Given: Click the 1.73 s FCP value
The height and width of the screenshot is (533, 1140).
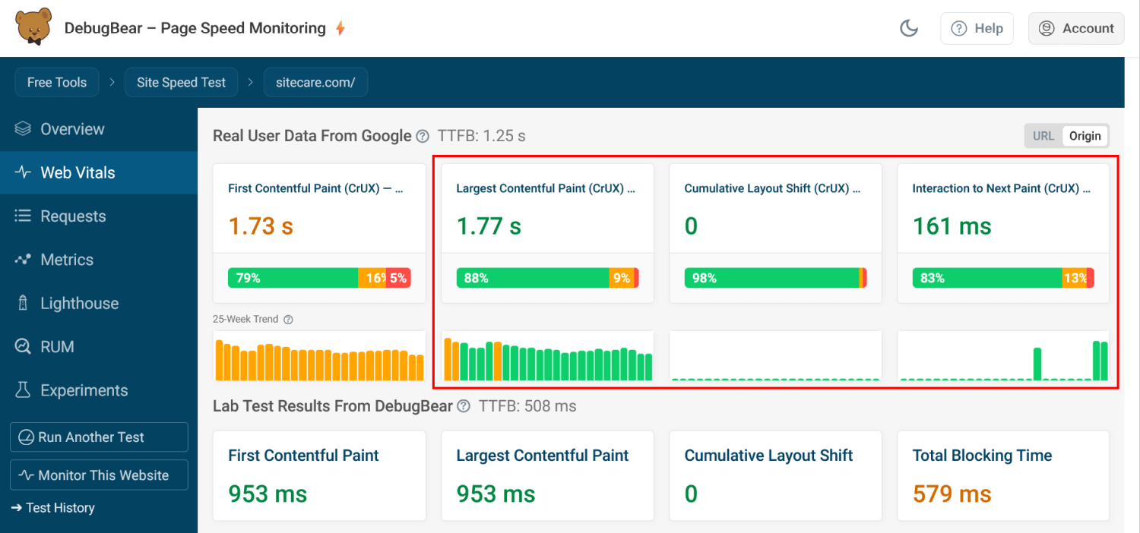Looking at the screenshot, I should pyautogui.click(x=261, y=226).
